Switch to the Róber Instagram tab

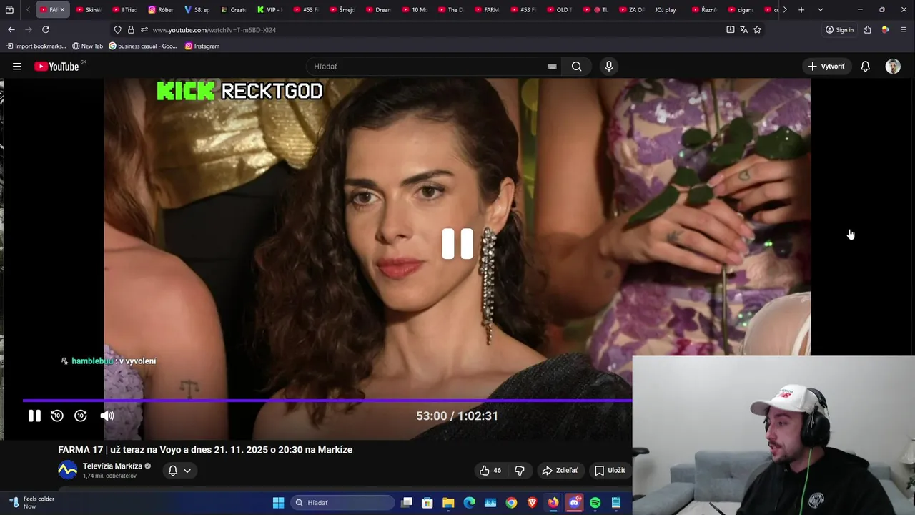[x=162, y=10]
